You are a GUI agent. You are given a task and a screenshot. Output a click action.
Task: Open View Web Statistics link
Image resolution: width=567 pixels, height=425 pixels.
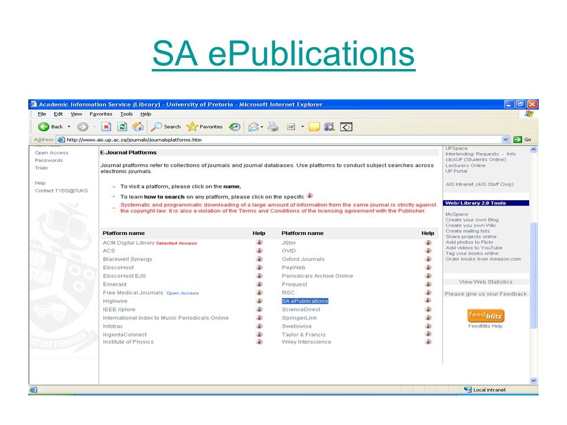(x=485, y=282)
